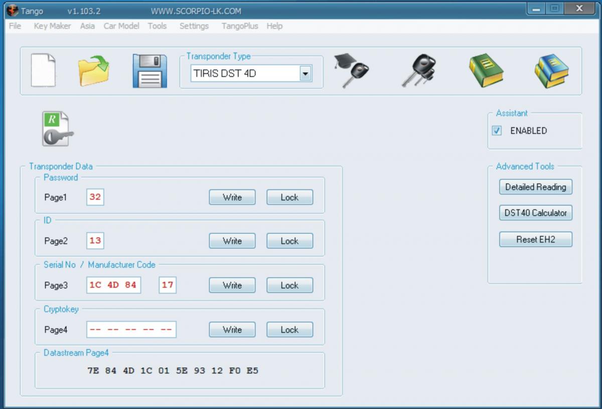Minimize the Tango window

click(537, 9)
